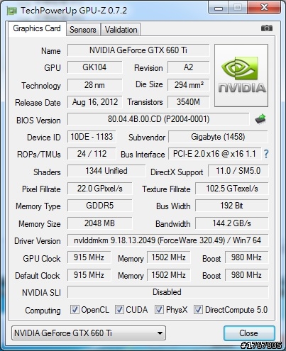Click the Name field NVIDIA GeForce GTX 660 Ti
286x351 pixels.
138,50
